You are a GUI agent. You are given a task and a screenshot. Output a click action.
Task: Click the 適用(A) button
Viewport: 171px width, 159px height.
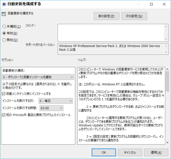click(156, 152)
